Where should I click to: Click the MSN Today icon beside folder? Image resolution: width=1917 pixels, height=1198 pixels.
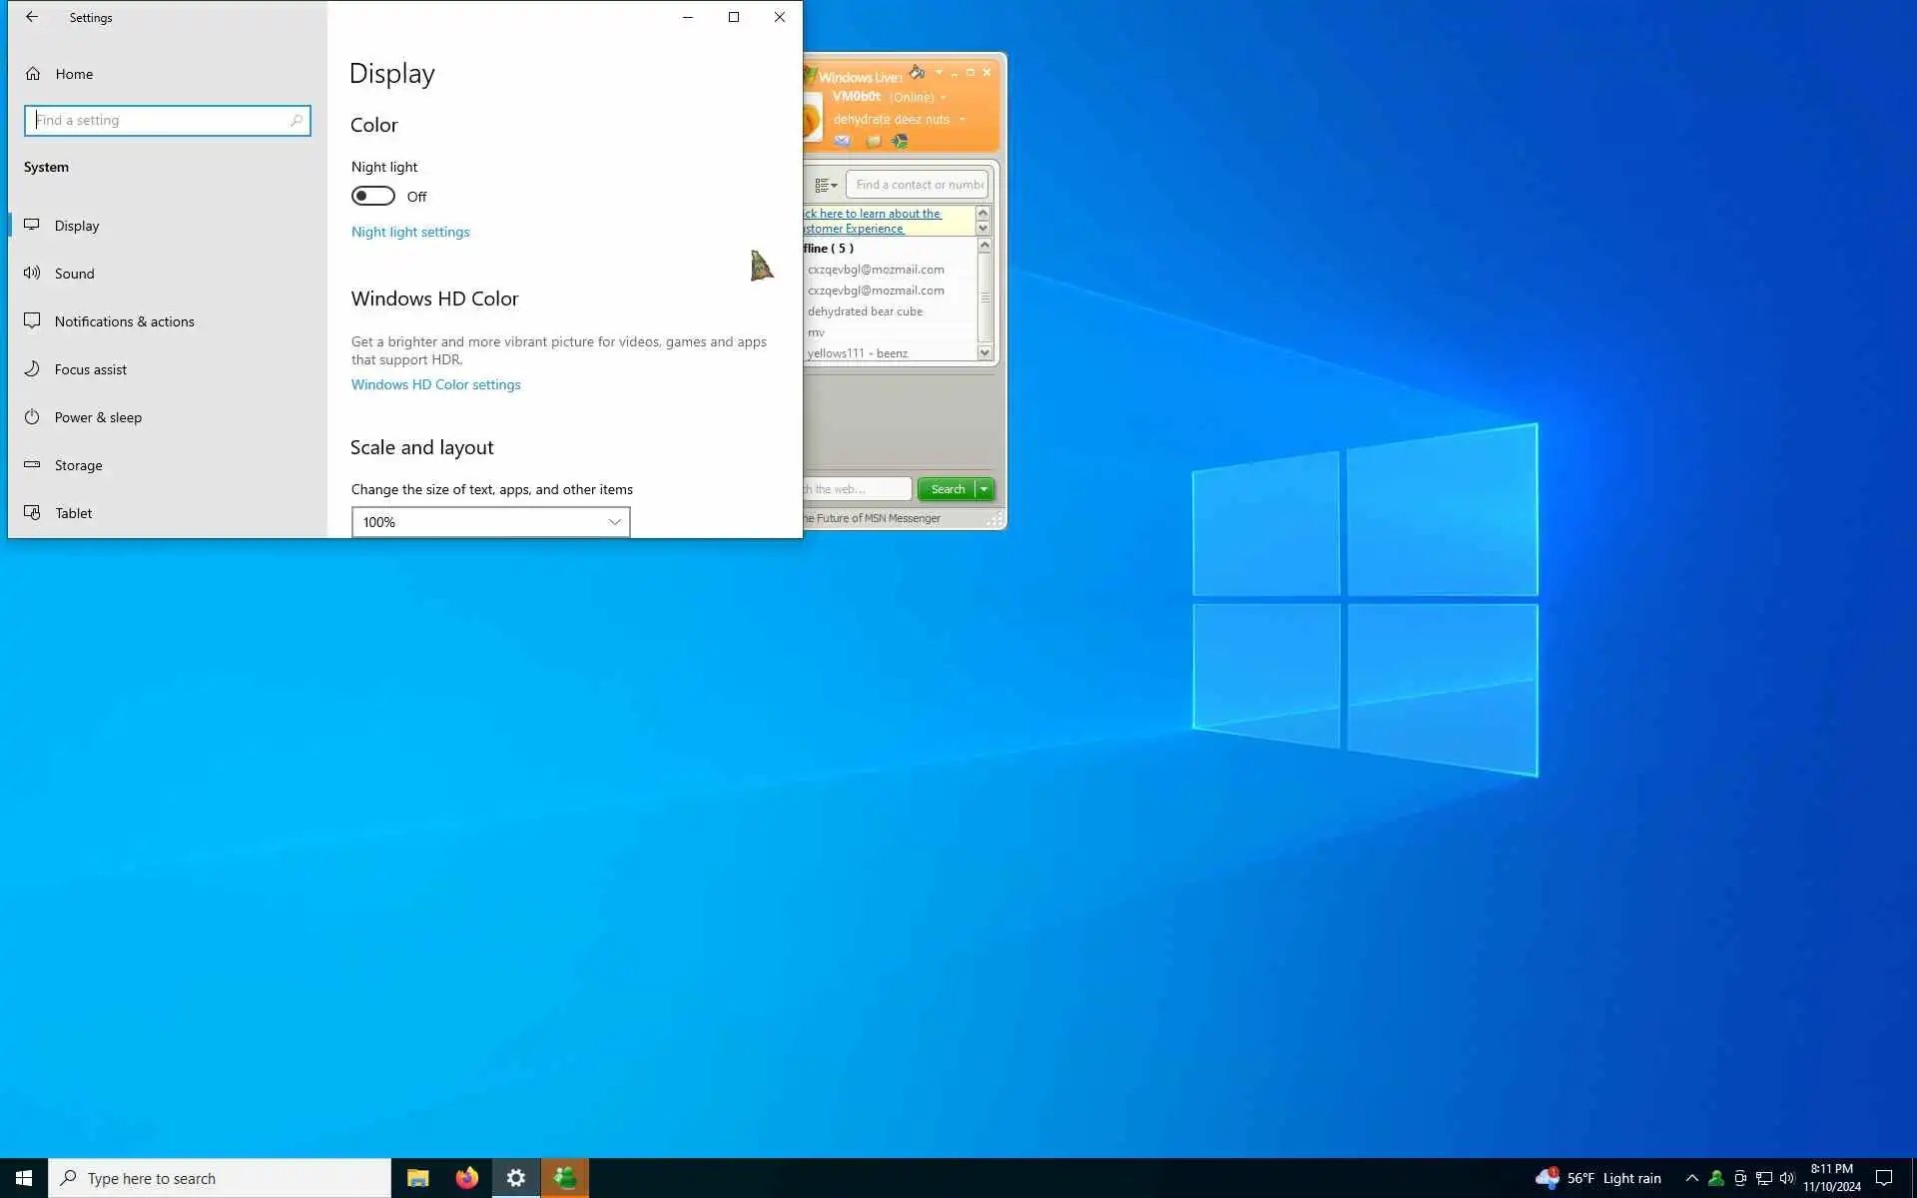tap(900, 141)
